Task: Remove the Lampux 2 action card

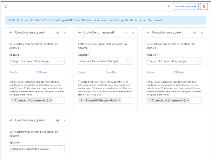Action: pos(133,33)
